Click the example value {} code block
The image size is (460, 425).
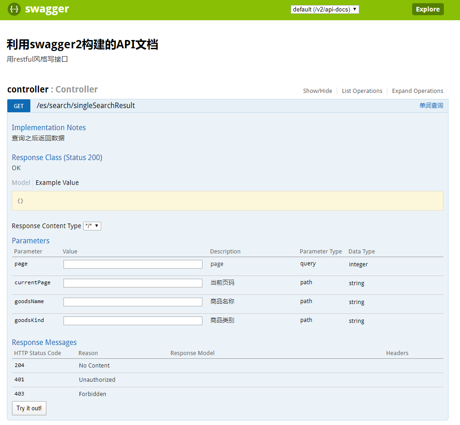[x=228, y=201]
